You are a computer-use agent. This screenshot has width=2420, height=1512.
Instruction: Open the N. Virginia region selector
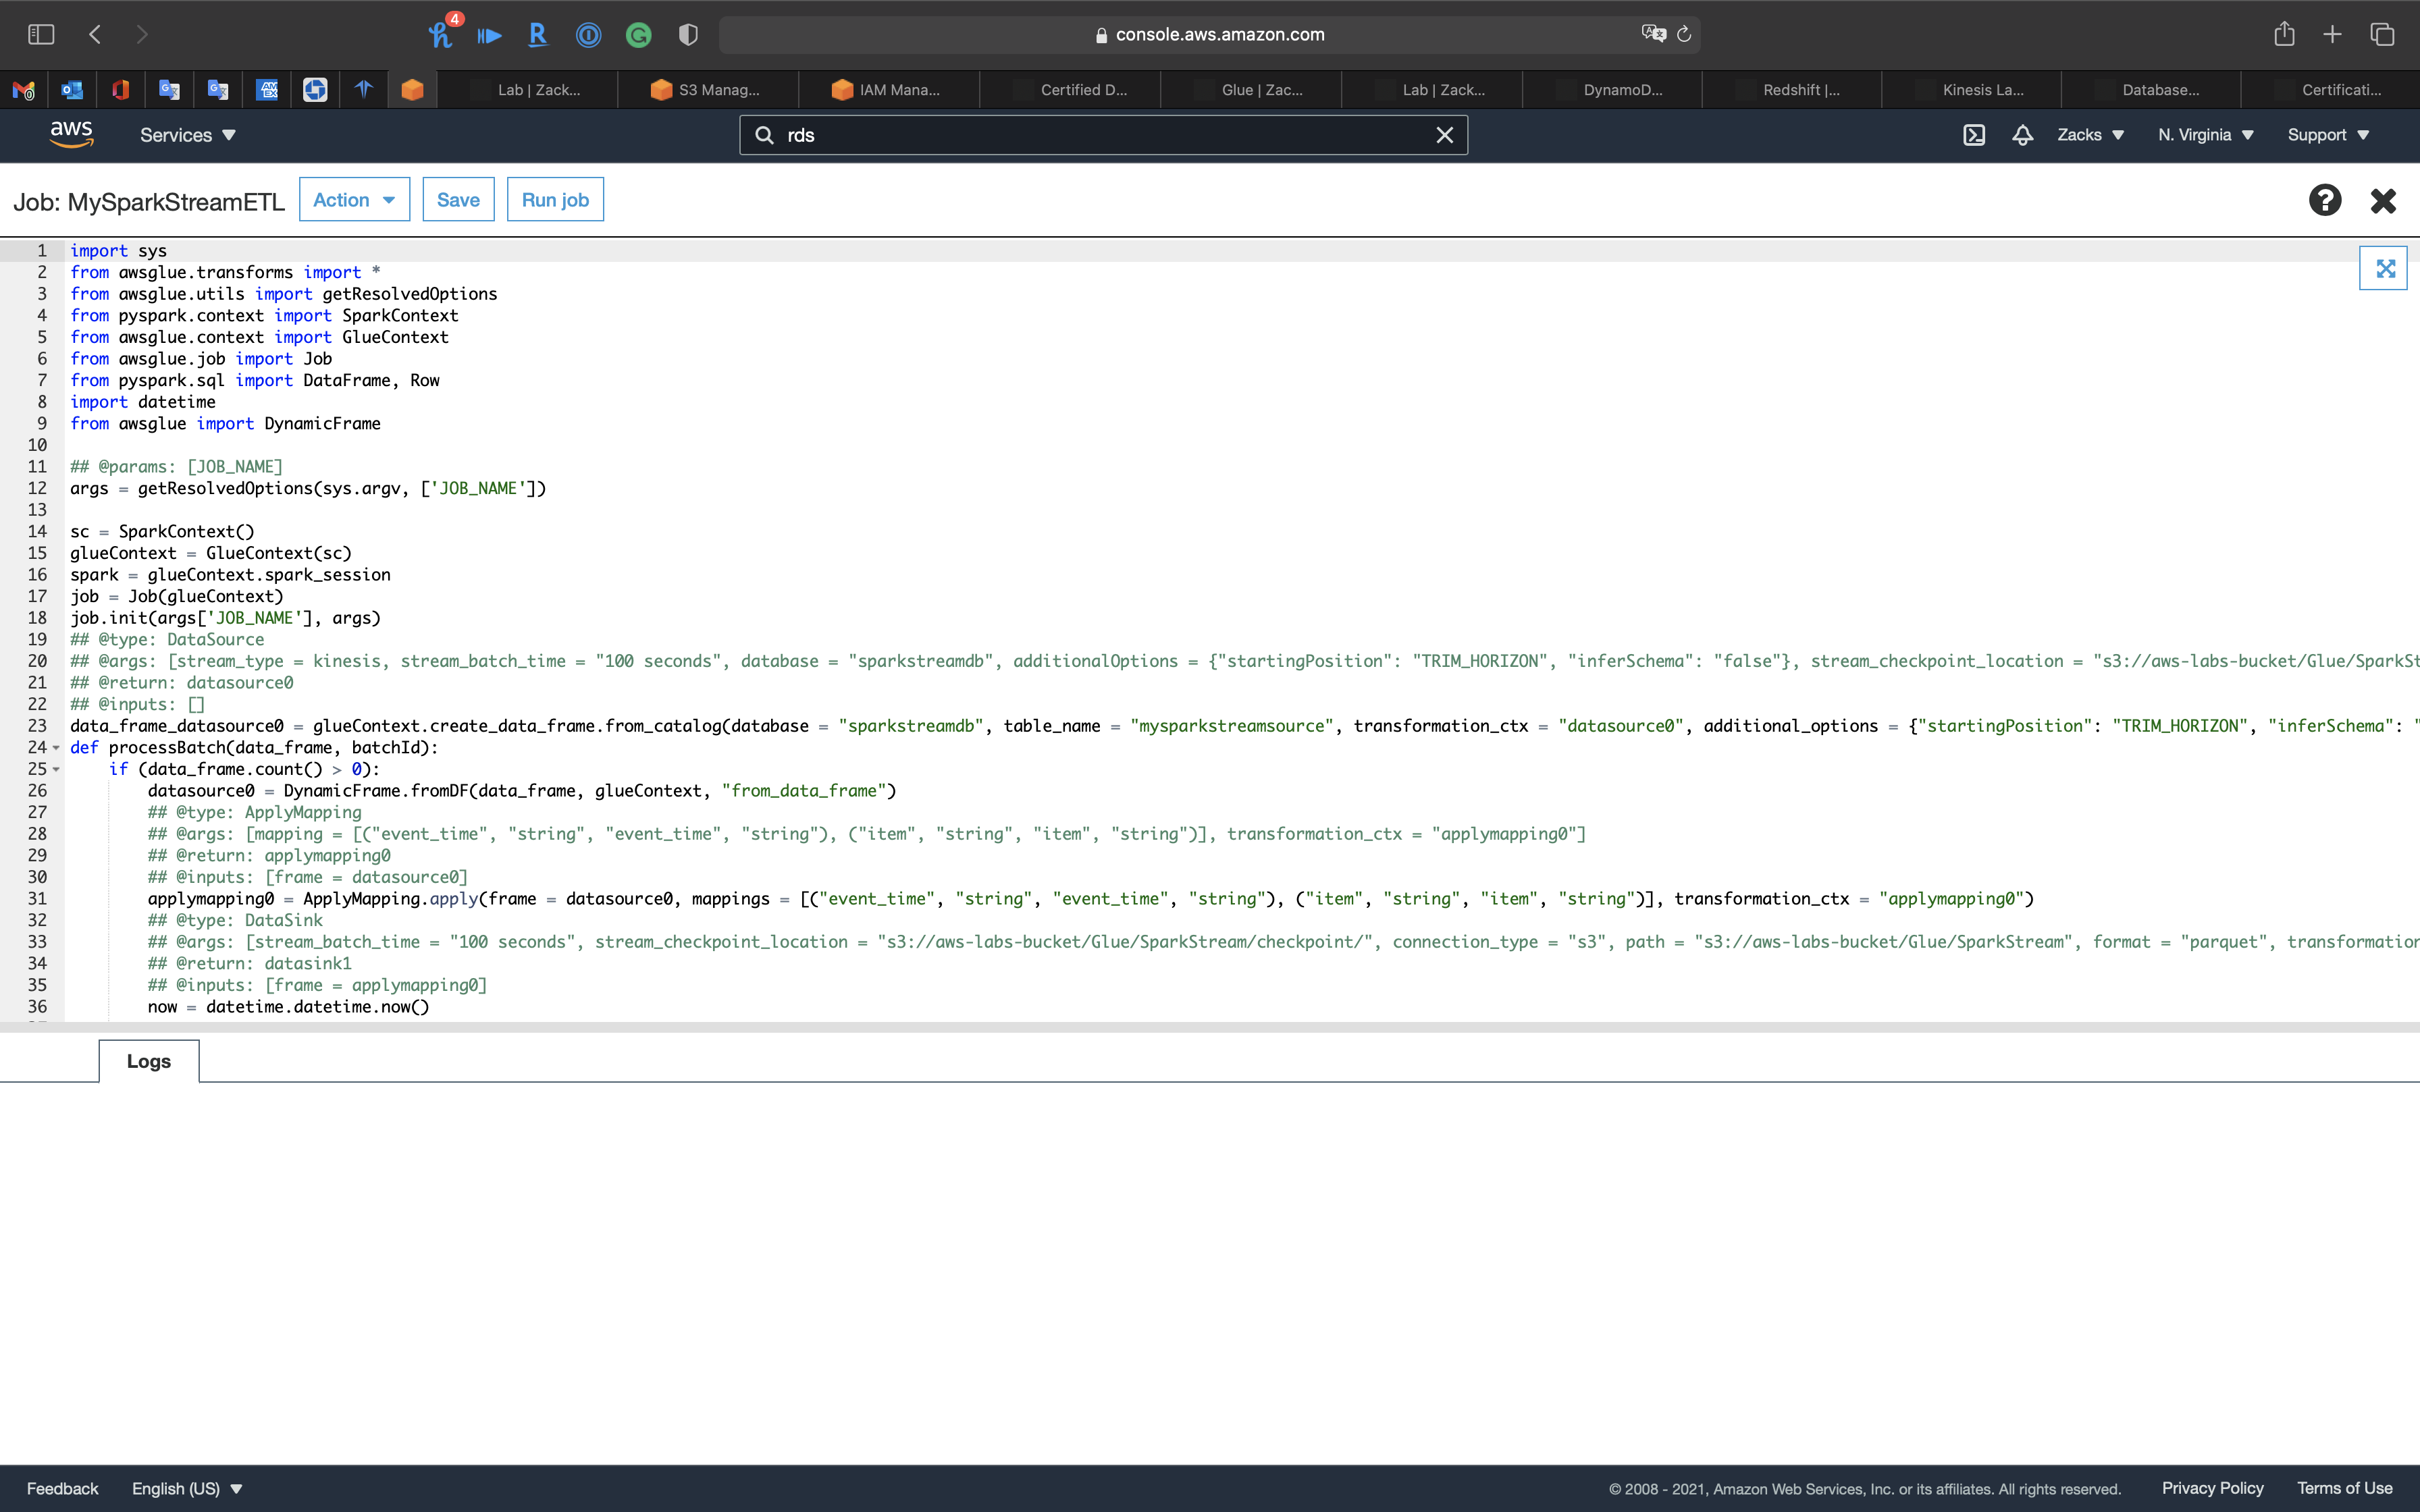tap(2205, 135)
